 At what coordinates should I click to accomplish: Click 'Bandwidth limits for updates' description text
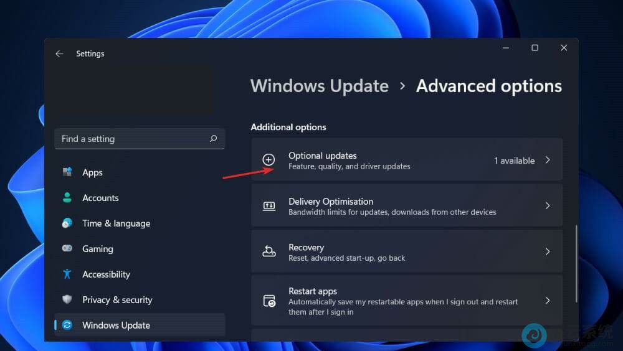[392, 212]
